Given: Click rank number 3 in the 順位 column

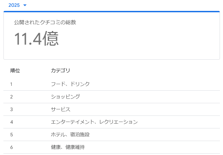Looking at the screenshot, I should (11, 109).
